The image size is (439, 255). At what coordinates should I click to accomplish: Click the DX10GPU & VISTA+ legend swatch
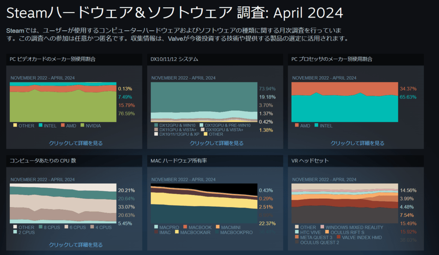point(203,130)
